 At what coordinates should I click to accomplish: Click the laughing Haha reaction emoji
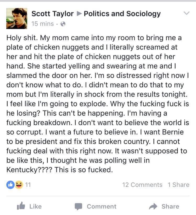[18, 185]
